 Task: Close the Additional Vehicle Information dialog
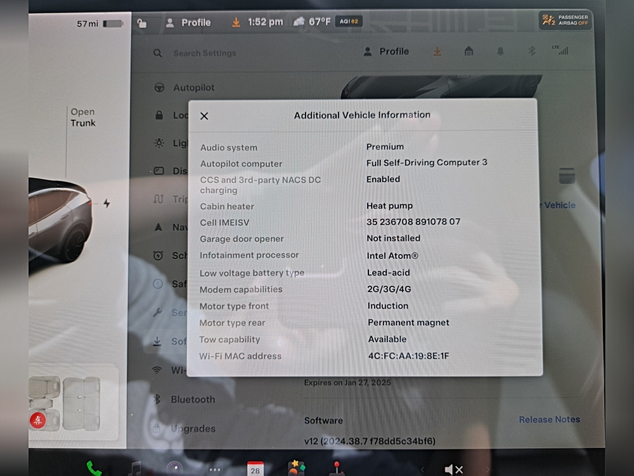click(204, 116)
